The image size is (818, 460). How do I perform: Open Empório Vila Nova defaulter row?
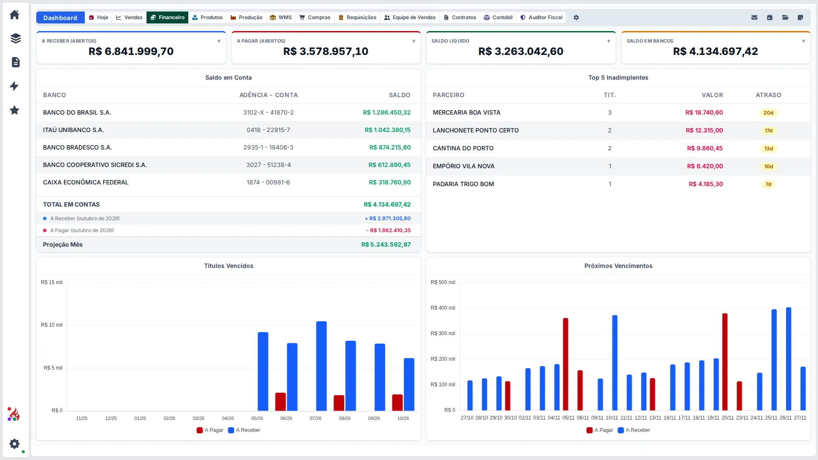tap(618, 166)
